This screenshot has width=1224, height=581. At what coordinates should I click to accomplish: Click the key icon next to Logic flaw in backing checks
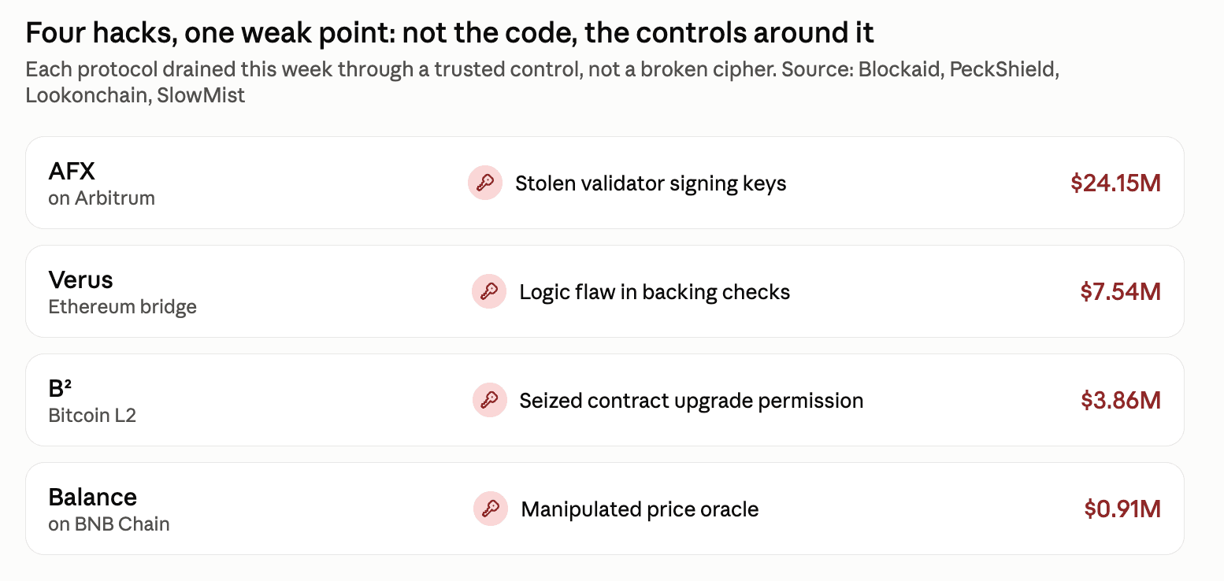[x=489, y=292]
